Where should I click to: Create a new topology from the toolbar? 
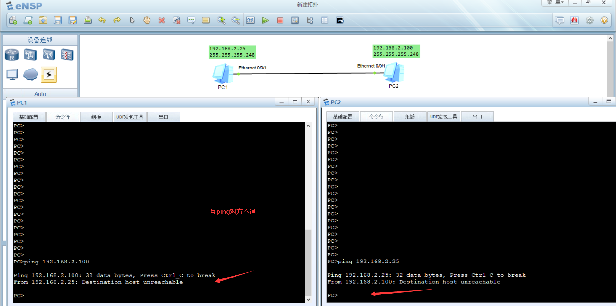point(13,20)
